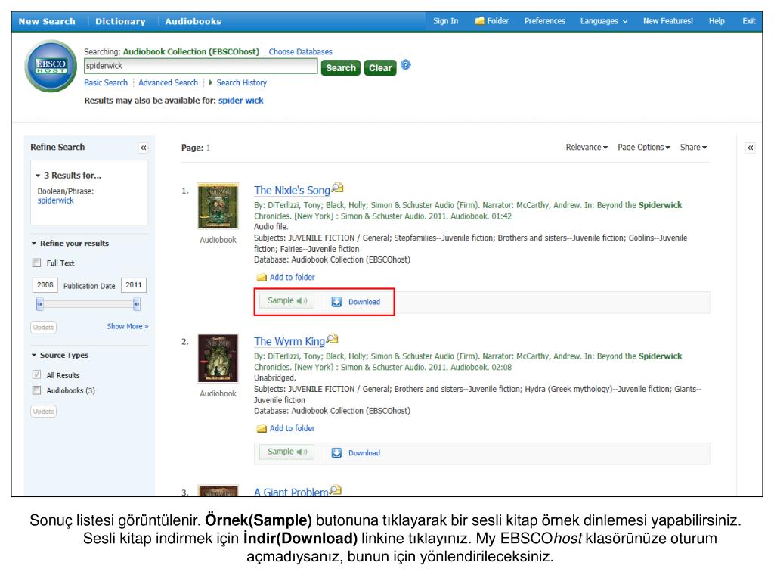Preview icon next to A Giant Problem
774x581 pixels.
pyautogui.click(x=336, y=490)
